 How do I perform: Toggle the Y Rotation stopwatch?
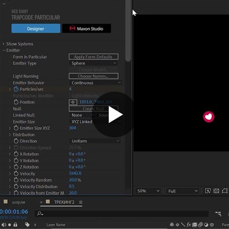point(16,160)
